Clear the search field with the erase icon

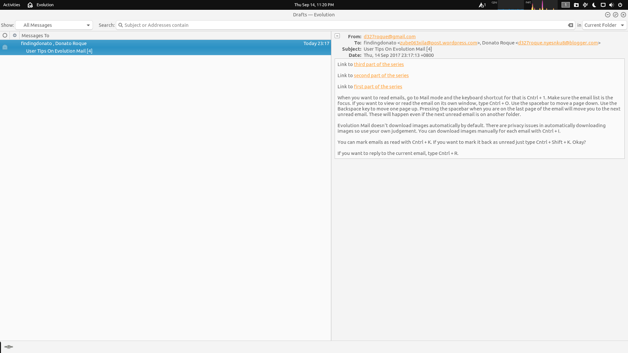[x=570, y=25]
